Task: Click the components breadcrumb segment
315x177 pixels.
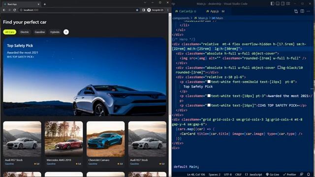Action: [181, 18]
